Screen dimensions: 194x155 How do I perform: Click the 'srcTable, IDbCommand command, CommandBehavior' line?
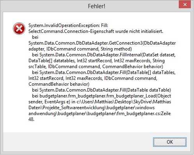click(x=96, y=67)
